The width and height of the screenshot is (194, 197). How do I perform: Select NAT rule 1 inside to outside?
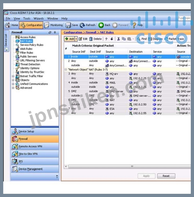point(127,57)
